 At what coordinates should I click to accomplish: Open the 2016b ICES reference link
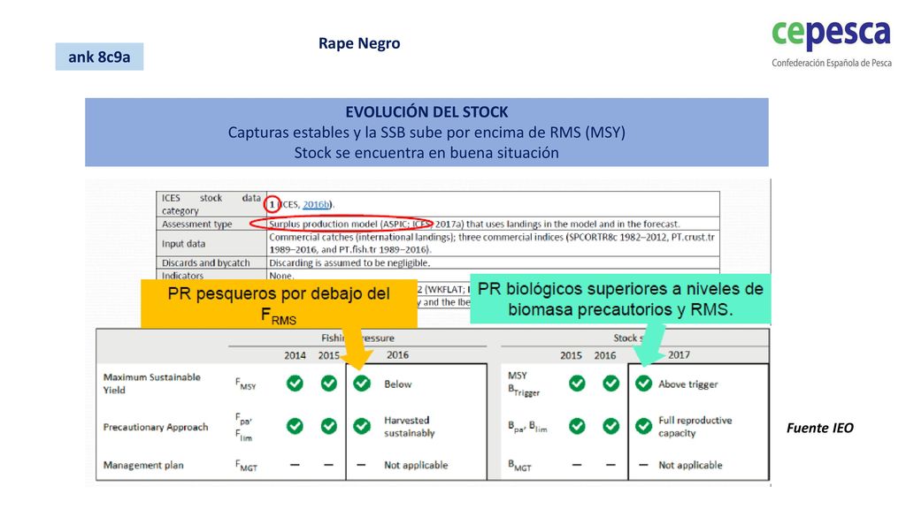coord(316,204)
